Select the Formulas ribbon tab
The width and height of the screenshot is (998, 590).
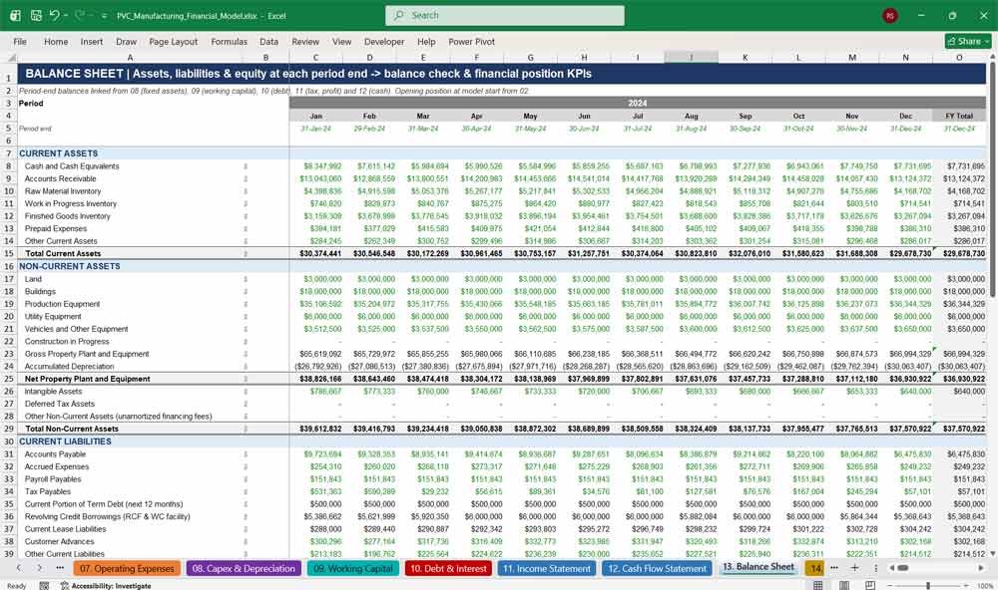click(230, 41)
